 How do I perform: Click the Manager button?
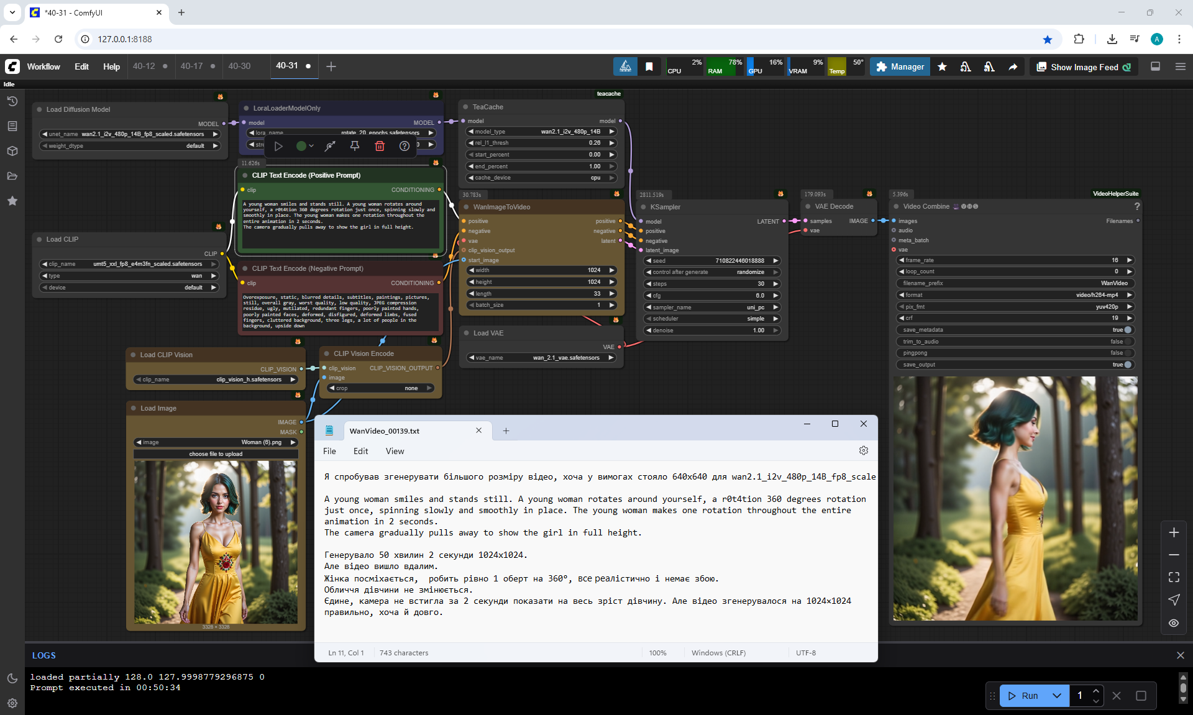(x=900, y=67)
